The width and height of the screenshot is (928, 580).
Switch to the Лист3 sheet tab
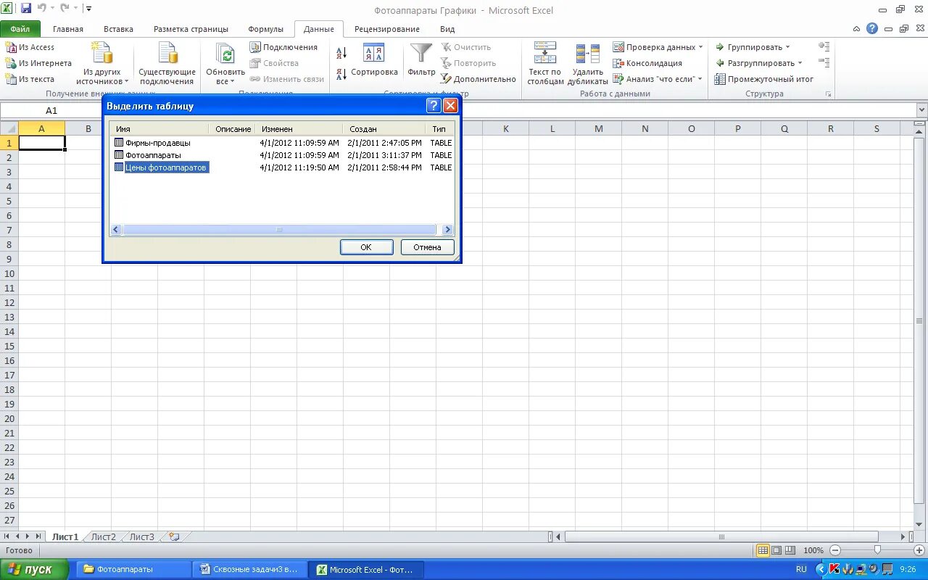coord(141,537)
